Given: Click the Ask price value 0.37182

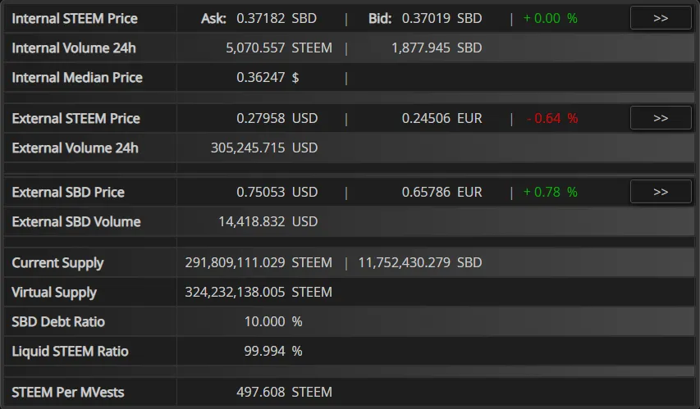Looking at the screenshot, I should coord(261,18).
